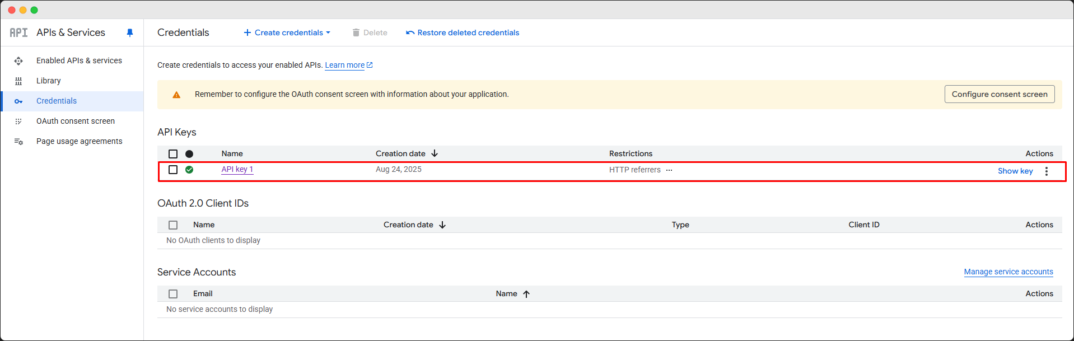The width and height of the screenshot is (1074, 341).
Task: Click the Credentials key icon
Action: [x=18, y=101]
